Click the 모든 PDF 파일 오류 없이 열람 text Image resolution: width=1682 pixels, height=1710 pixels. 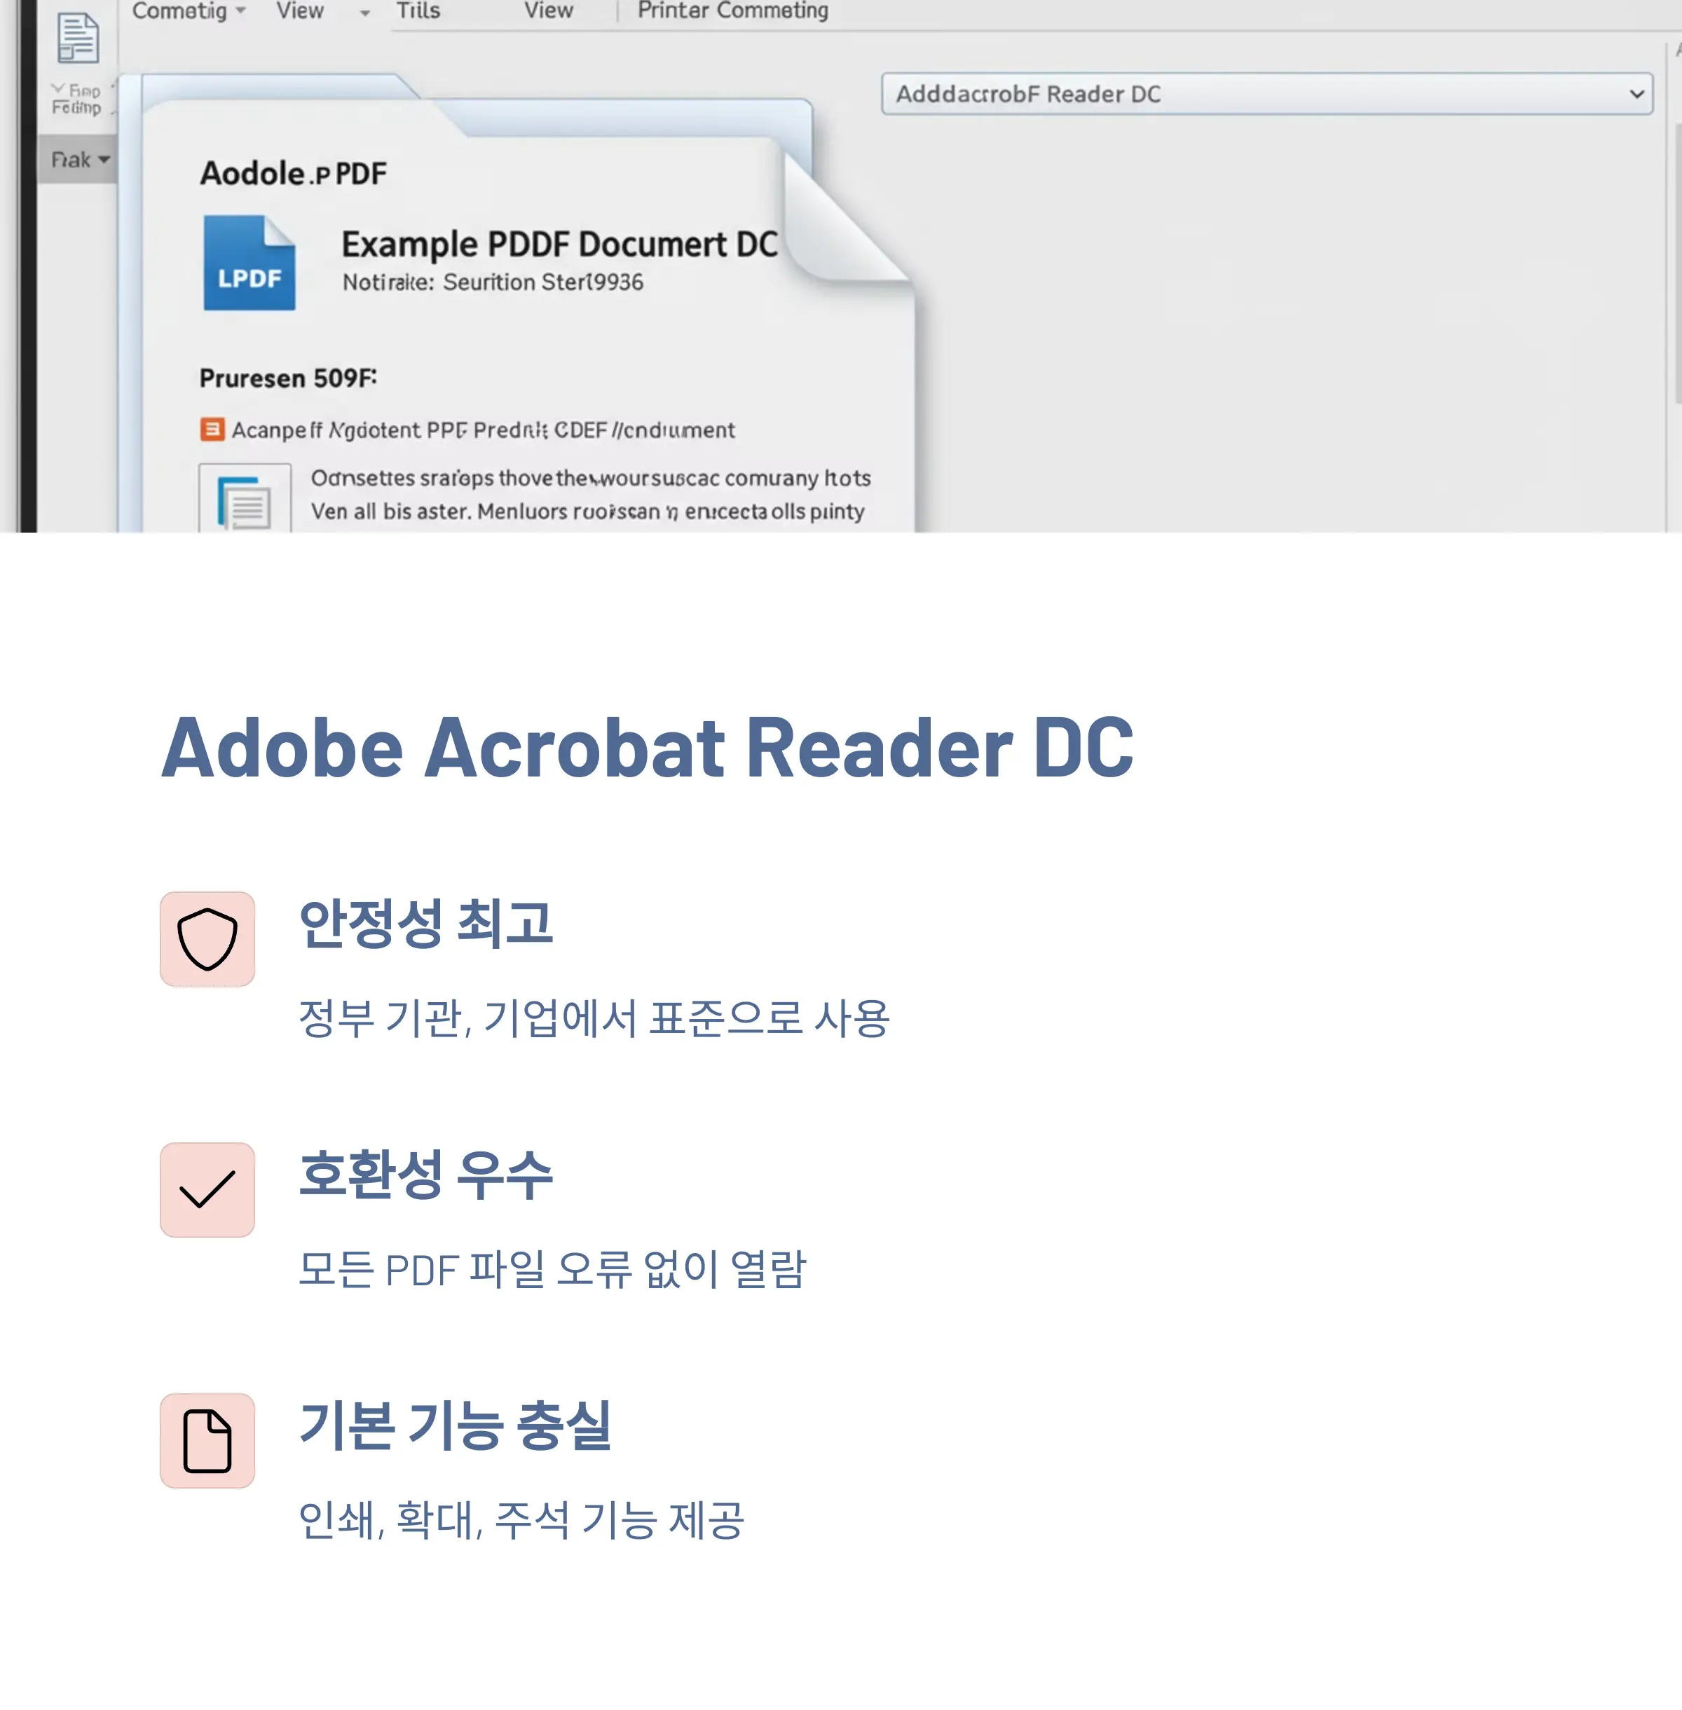coord(553,1268)
